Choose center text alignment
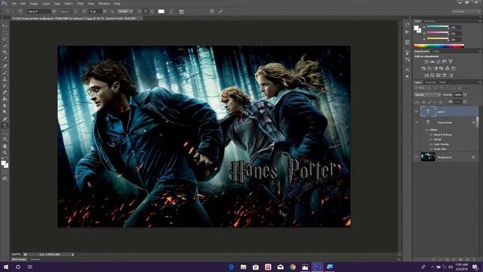This screenshot has width=483, height=272. 146,11
